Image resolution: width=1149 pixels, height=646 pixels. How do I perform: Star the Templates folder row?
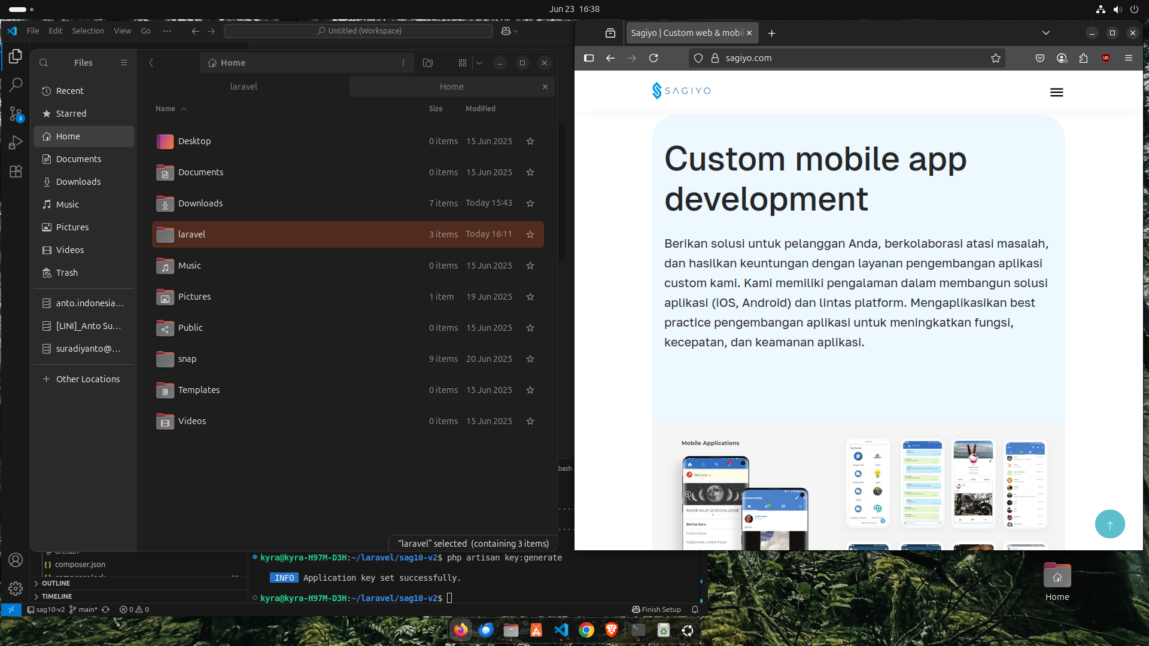click(530, 390)
